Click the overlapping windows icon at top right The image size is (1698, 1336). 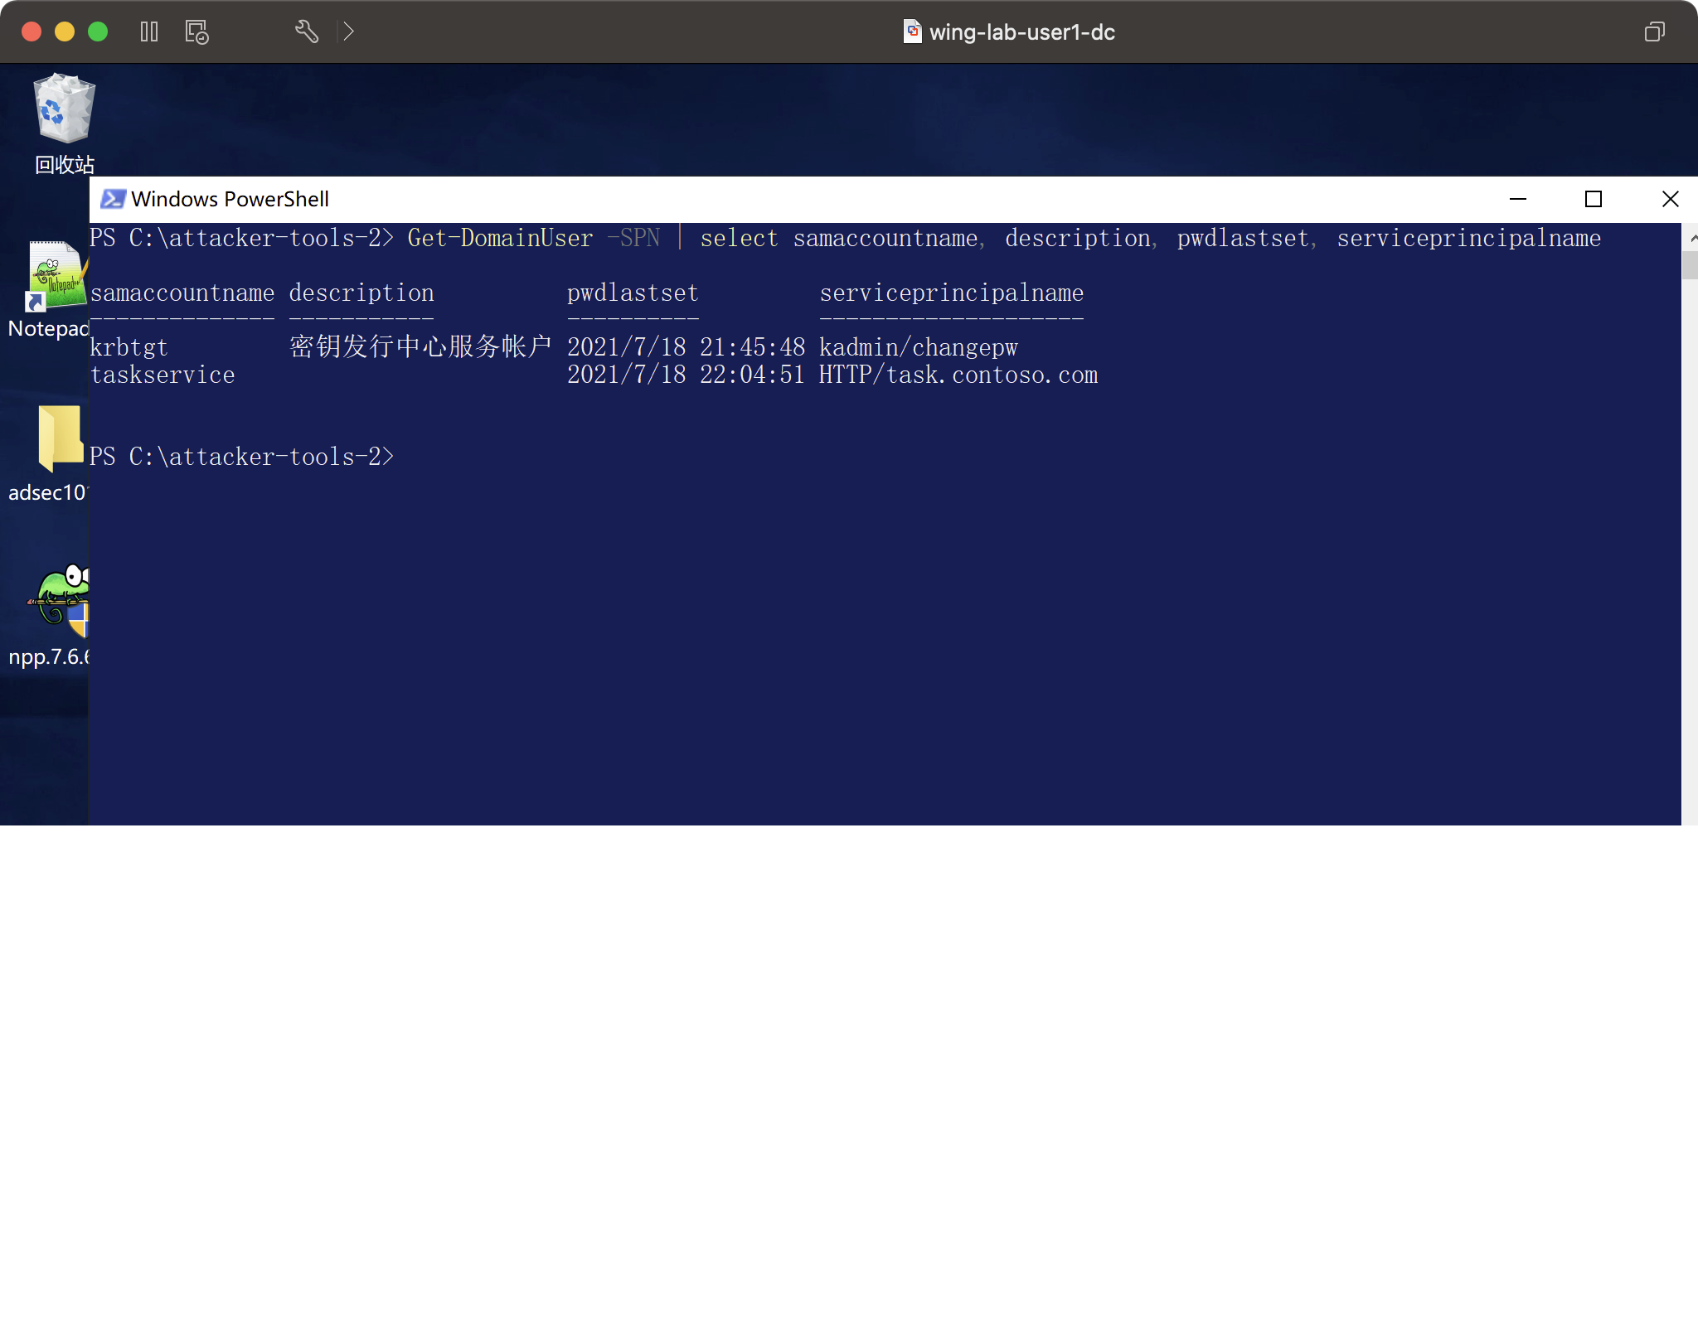[1654, 31]
